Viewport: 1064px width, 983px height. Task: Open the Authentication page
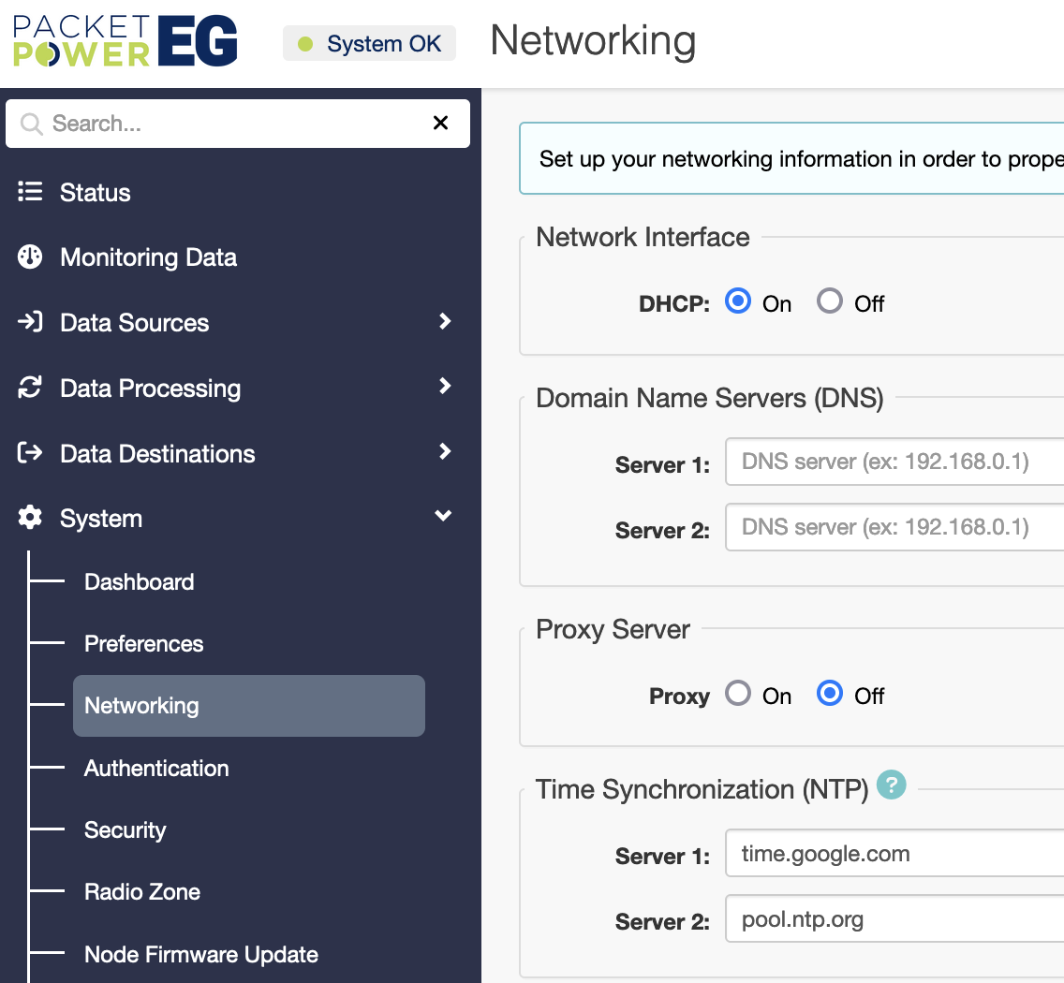click(x=156, y=768)
